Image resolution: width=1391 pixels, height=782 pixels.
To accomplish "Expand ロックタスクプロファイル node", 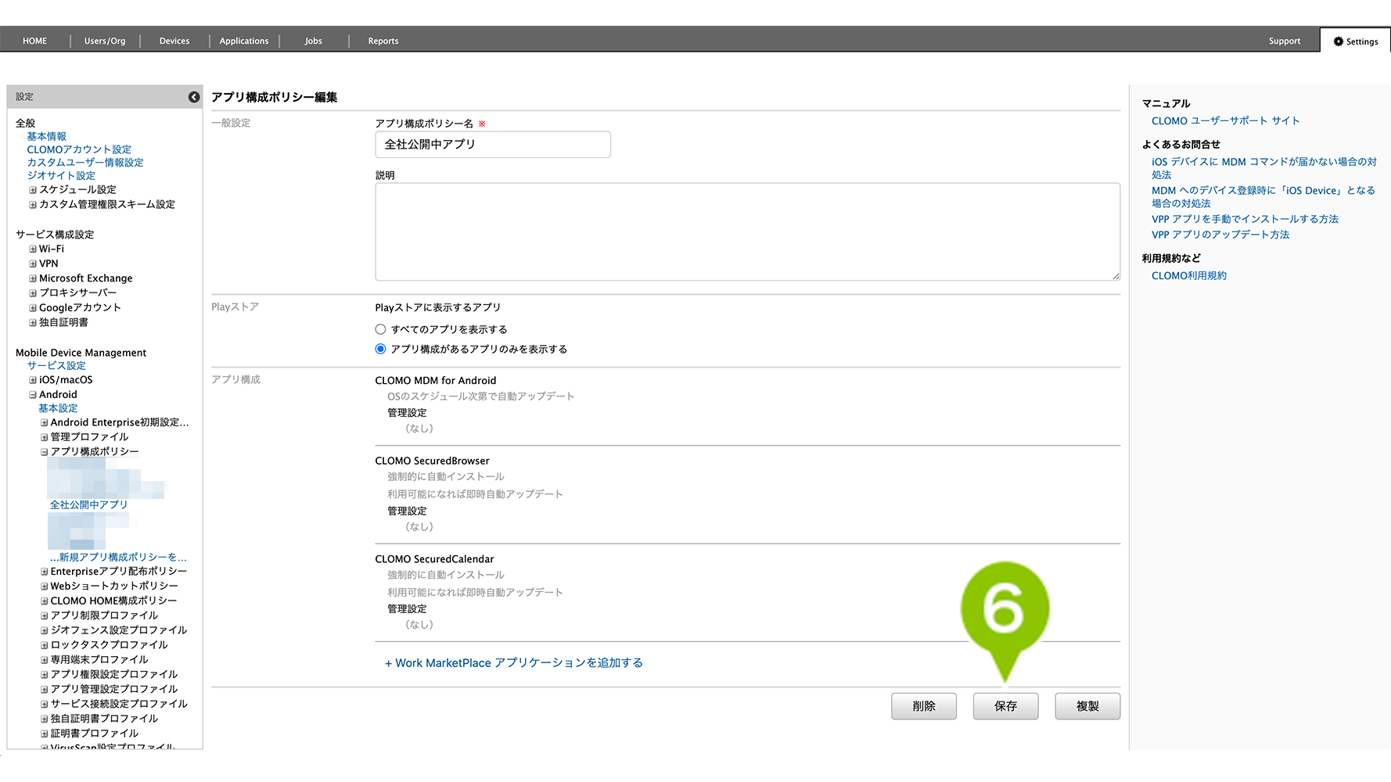I will click(45, 646).
